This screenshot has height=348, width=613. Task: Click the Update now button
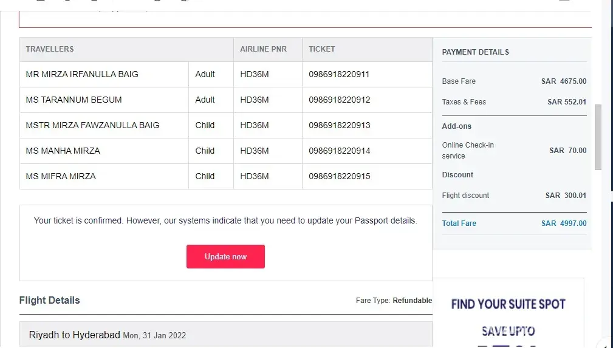pos(225,256)
